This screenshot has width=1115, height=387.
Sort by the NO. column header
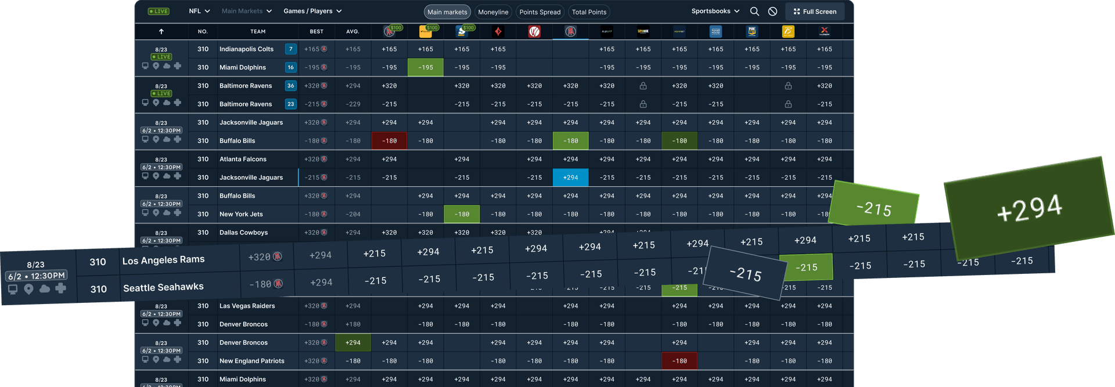(x=203, y=31)
